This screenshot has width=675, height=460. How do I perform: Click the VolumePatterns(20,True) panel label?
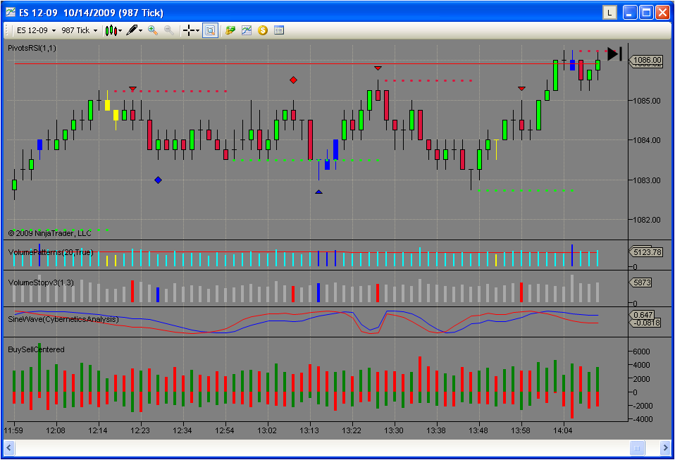point(50,252)
